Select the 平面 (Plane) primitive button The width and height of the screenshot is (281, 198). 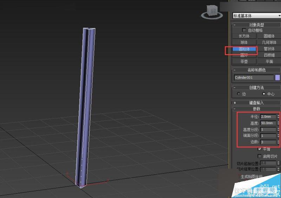(269, 61)
